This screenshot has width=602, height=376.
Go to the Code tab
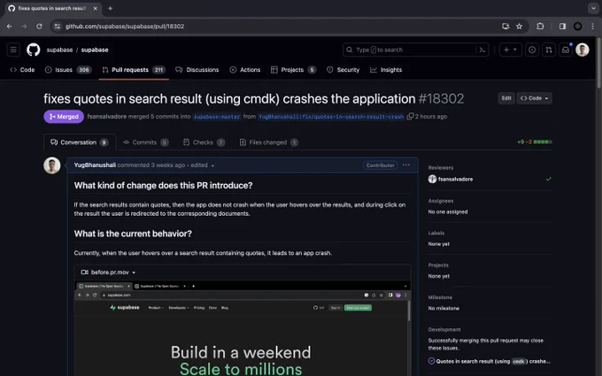coord(22,69)
